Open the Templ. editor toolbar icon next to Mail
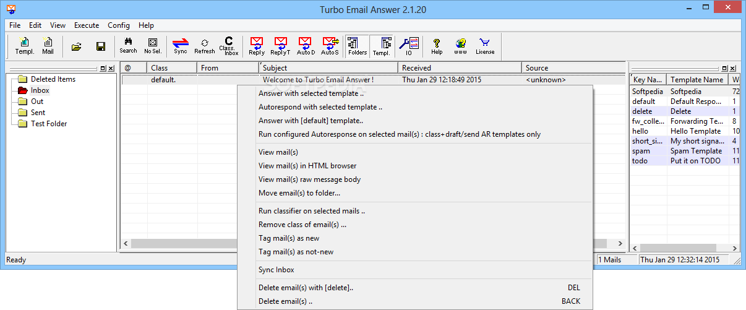The width and height of the screenshot is (746, 310). [x=25, y=46]
